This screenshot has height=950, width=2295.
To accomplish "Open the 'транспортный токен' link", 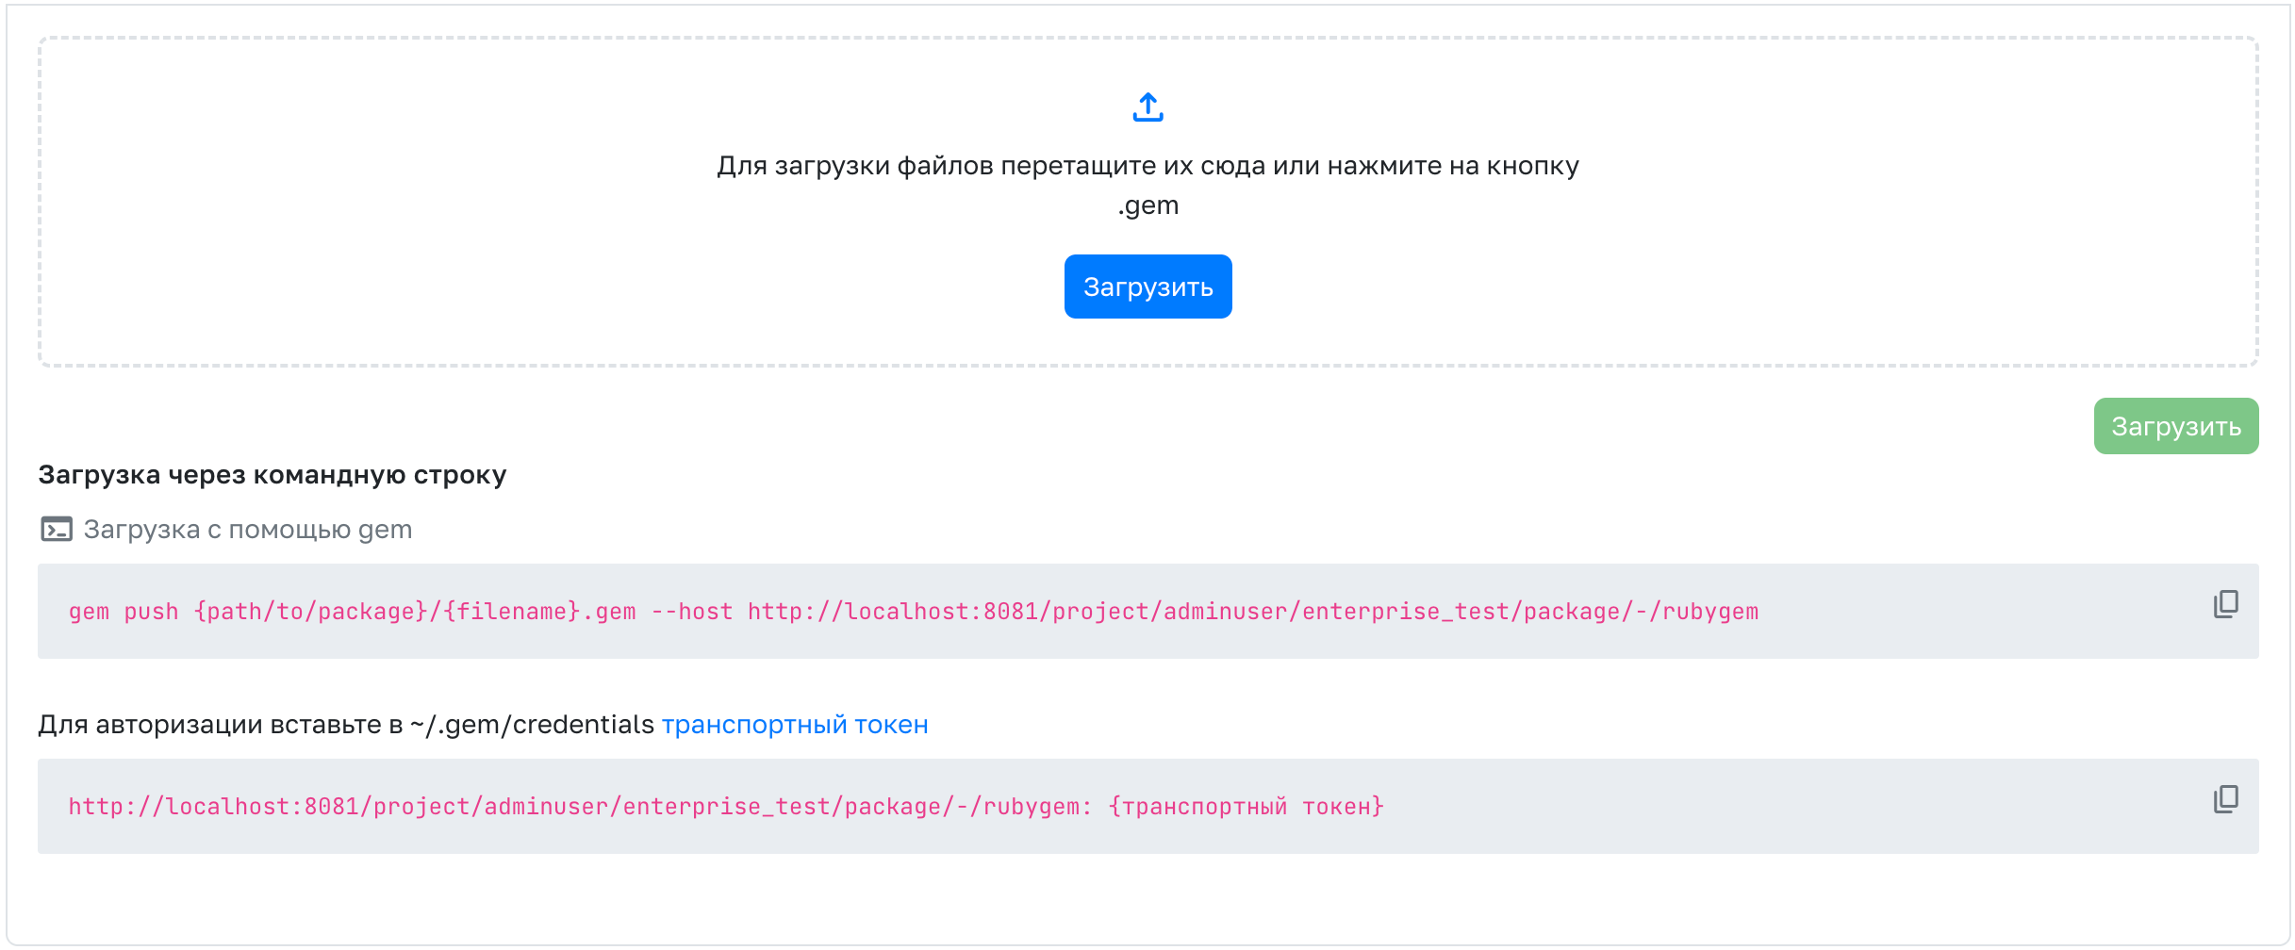I will (x=795, y=725).
